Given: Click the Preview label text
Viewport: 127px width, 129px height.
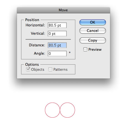Looking at the screenshot, I should coord(95,49).
